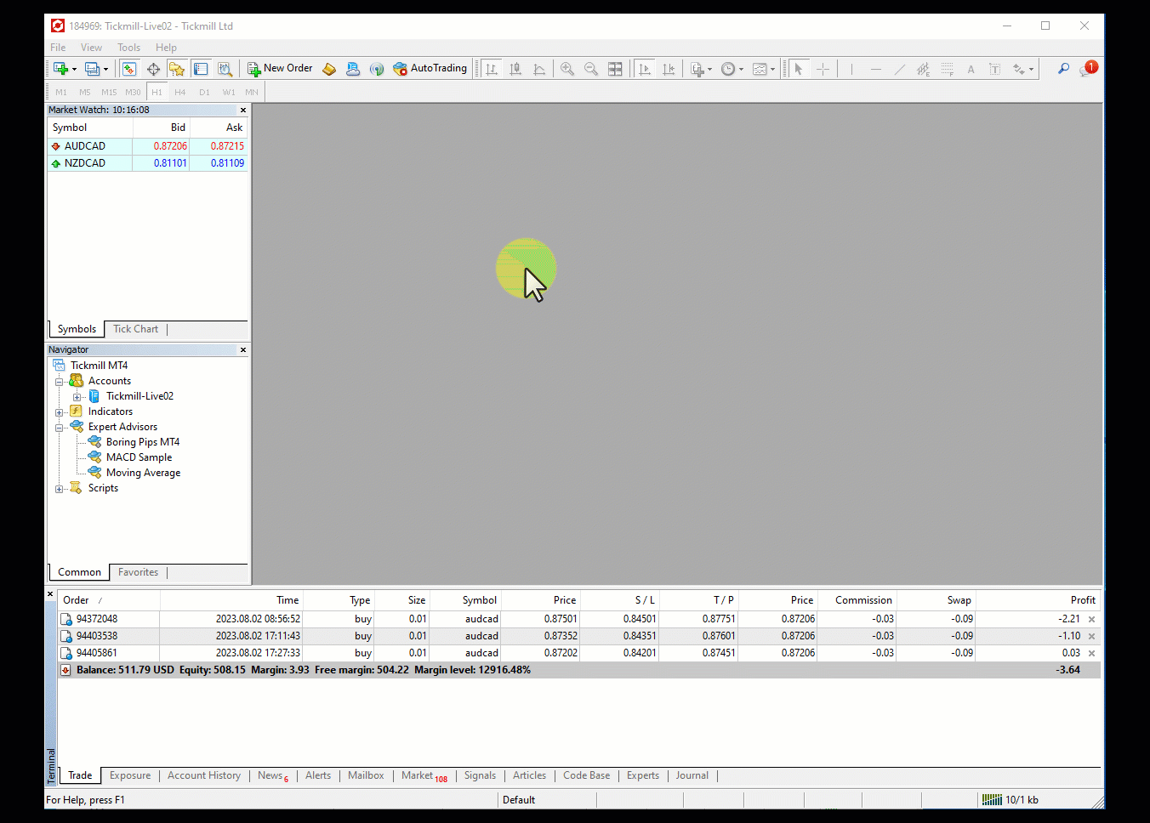The height and width of the screenshot is (823, 1150).
Task: Expand the Indicators tree node
Action: 60,412
